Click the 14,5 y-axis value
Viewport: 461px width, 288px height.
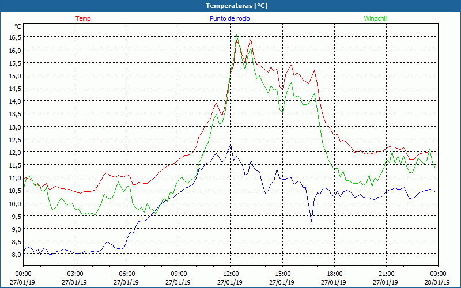[x=15, y=89]
